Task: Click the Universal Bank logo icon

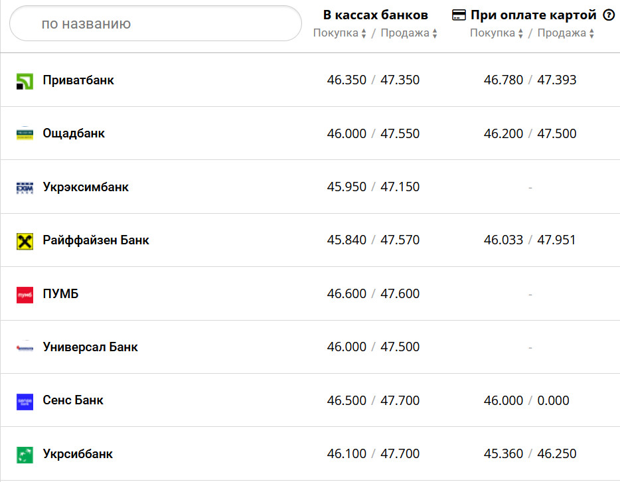Action: [25, 348]
